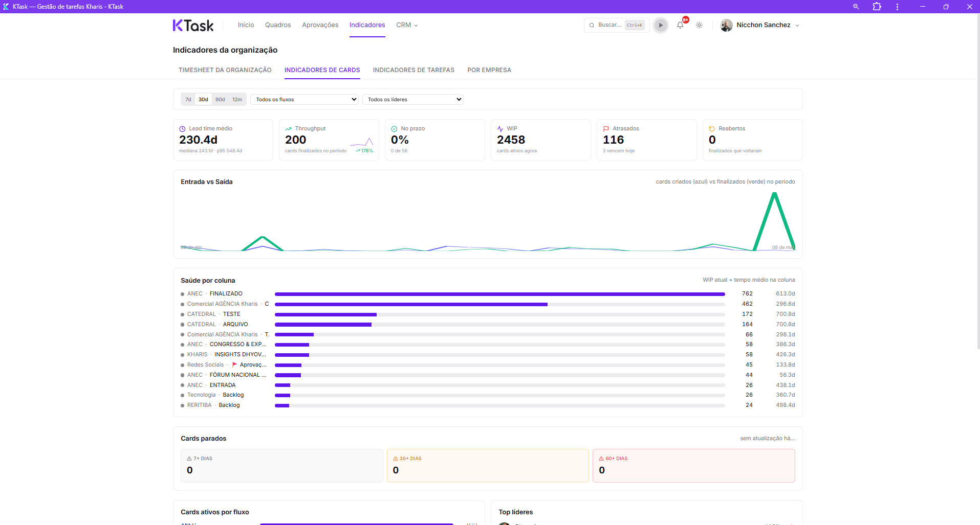The width and height of the screenshot is (980, 525).
Task: Click the Atrasados flag icon
Action: coord(606,129)
